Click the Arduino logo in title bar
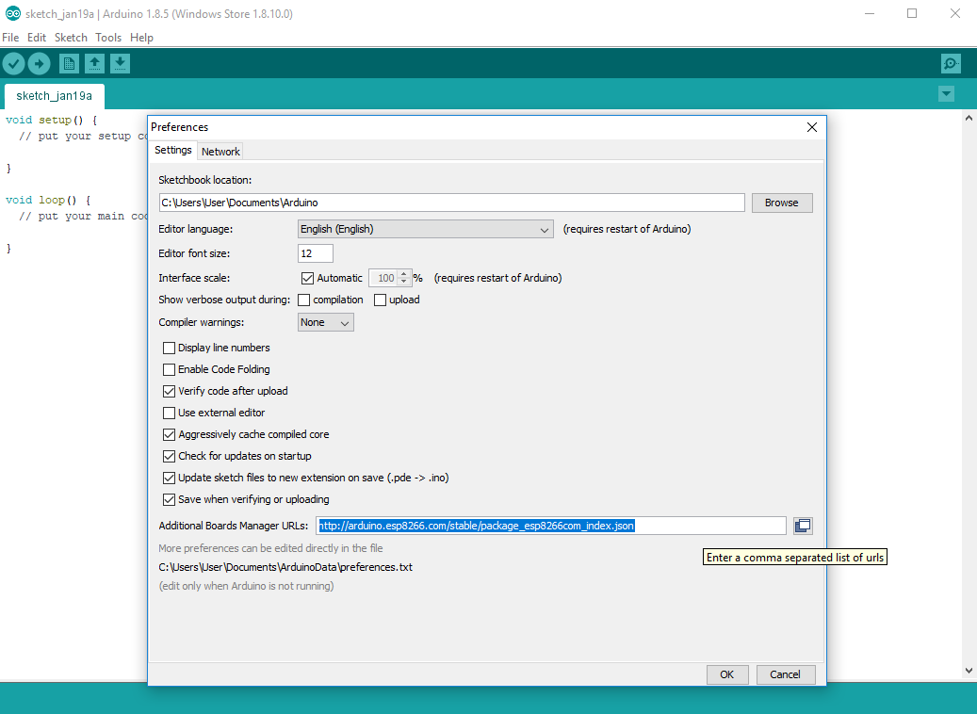 [12, 14]
